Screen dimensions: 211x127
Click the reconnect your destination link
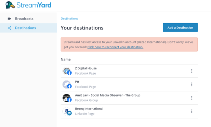(115, 47)
